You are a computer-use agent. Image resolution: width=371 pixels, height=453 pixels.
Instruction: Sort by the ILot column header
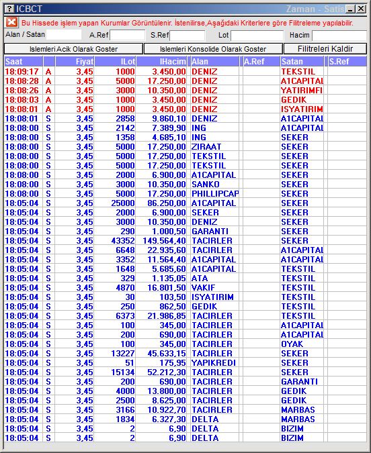click(115, 62)
